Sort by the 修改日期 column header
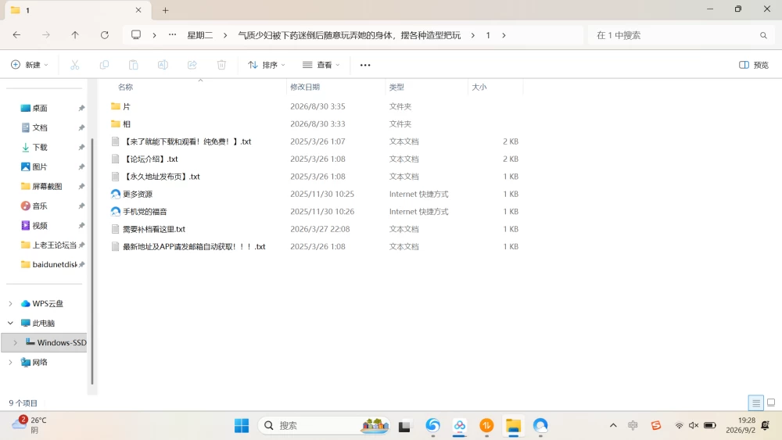Viewport: 782px width, 440px height. click(x=305, y=87)
